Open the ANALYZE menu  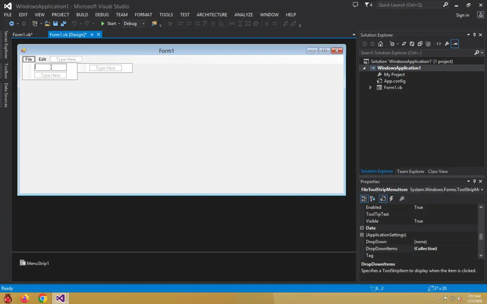[x=244, y=15]
